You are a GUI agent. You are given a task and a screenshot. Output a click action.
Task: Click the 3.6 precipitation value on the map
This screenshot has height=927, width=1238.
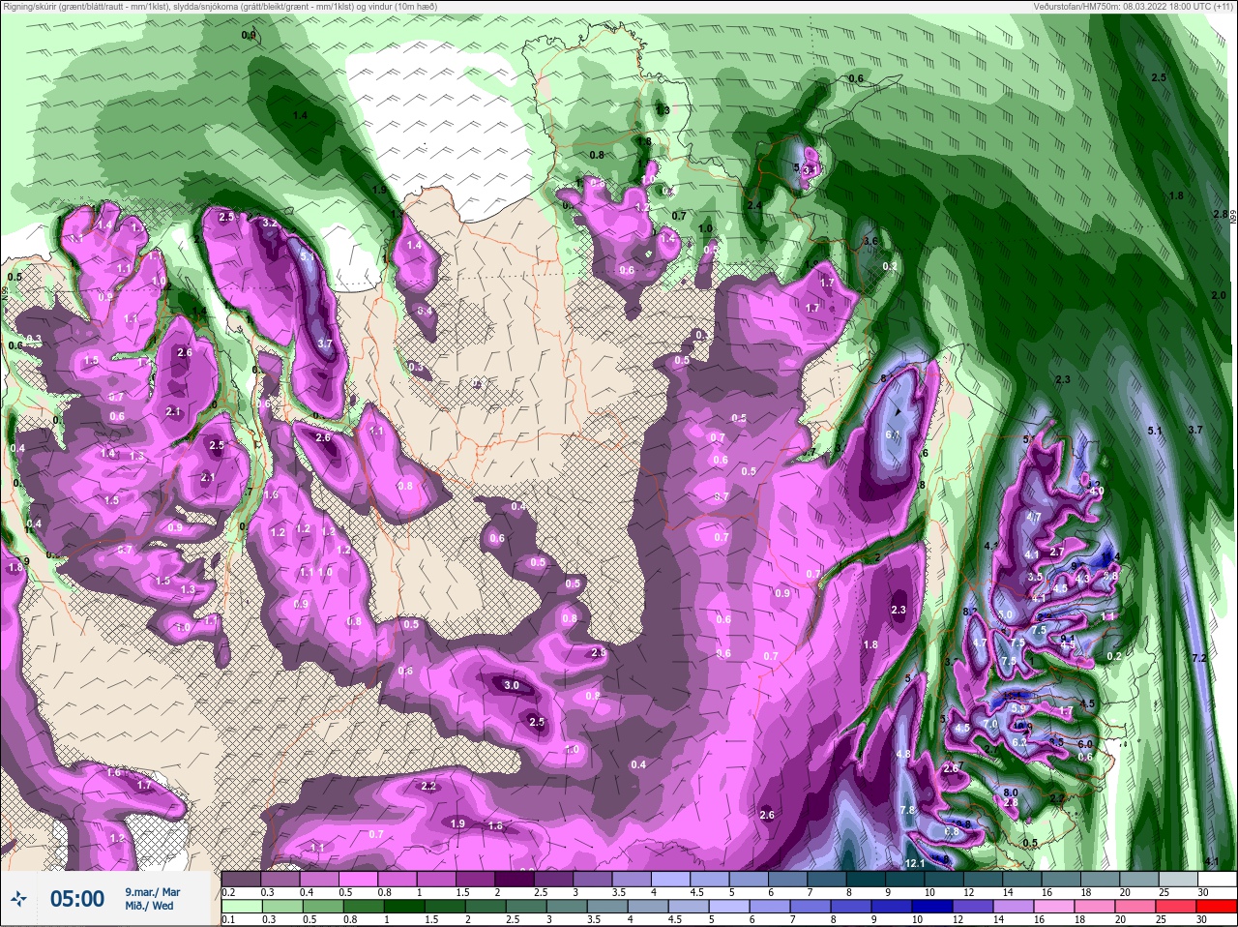click(x=870, y=241)
